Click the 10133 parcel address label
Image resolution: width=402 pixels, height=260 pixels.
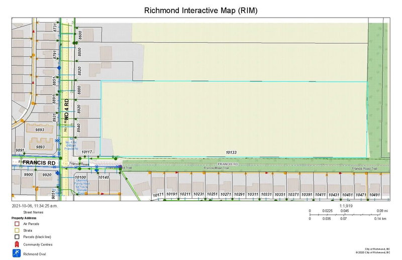(231, 153)
